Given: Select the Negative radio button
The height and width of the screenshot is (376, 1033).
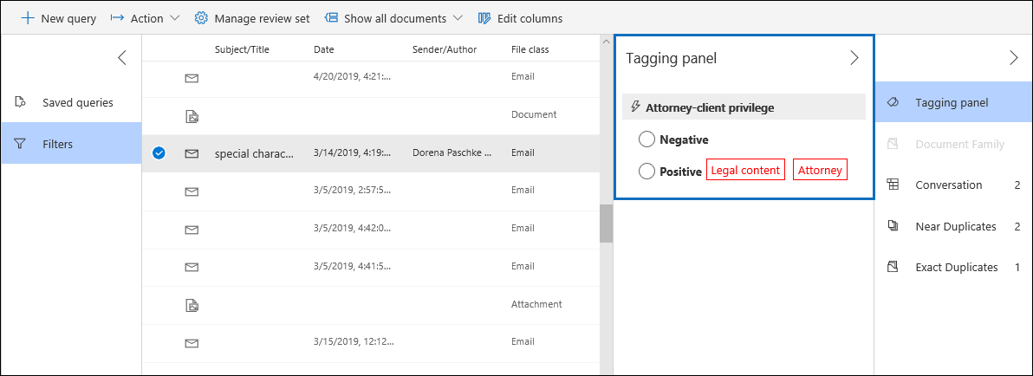Looking at the screenshot, I should point(646,139).
